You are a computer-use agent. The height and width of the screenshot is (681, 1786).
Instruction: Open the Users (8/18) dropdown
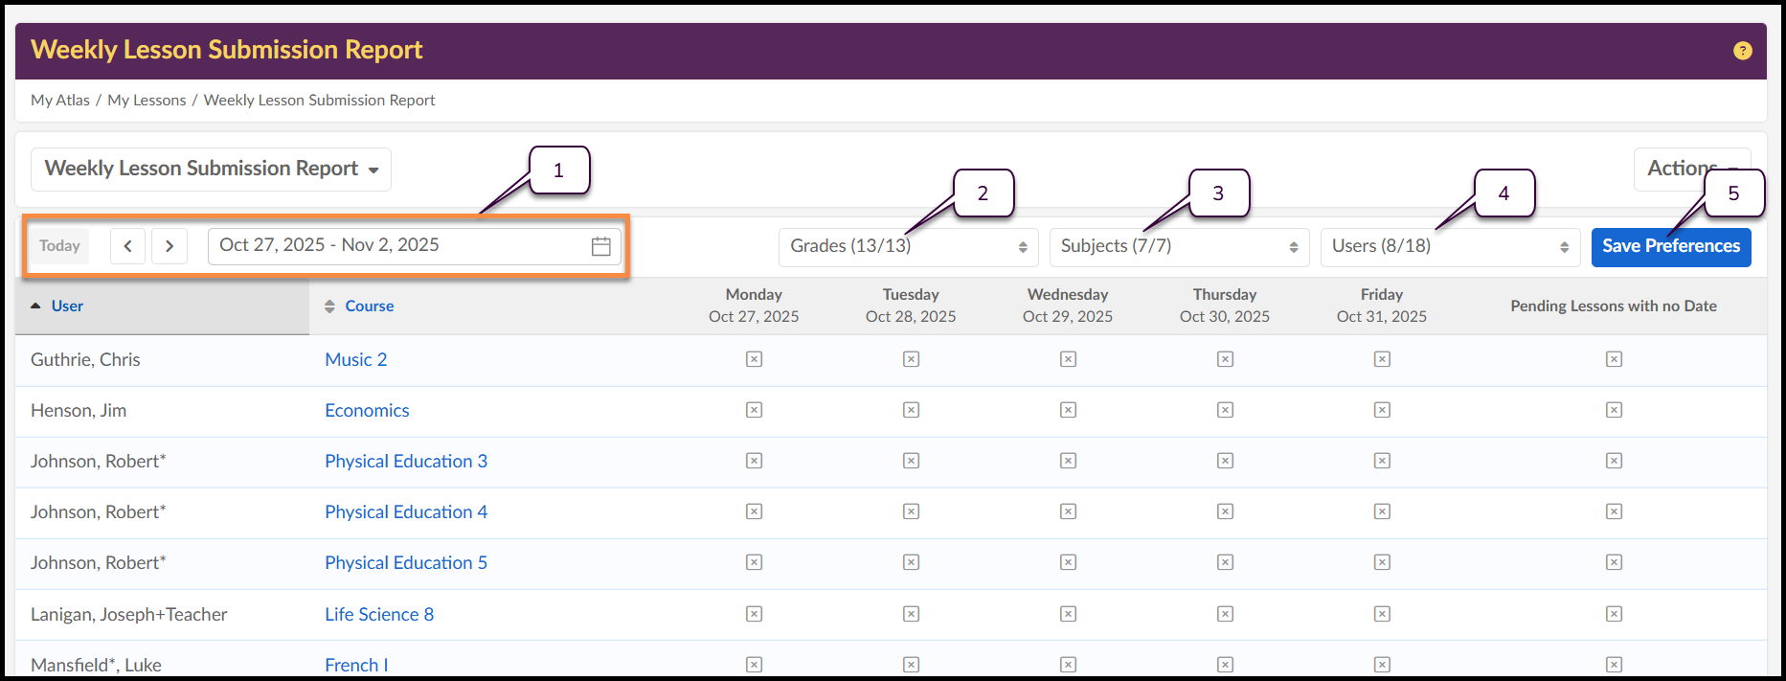point(1449,246)
